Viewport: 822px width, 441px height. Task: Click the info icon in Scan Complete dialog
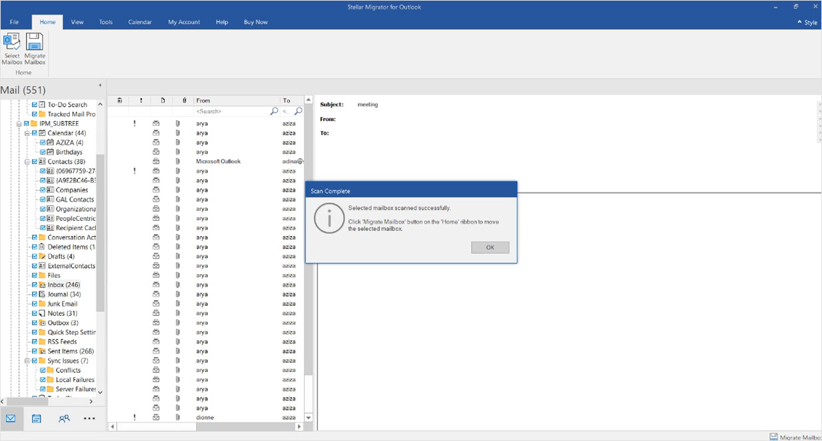point(329,218)
